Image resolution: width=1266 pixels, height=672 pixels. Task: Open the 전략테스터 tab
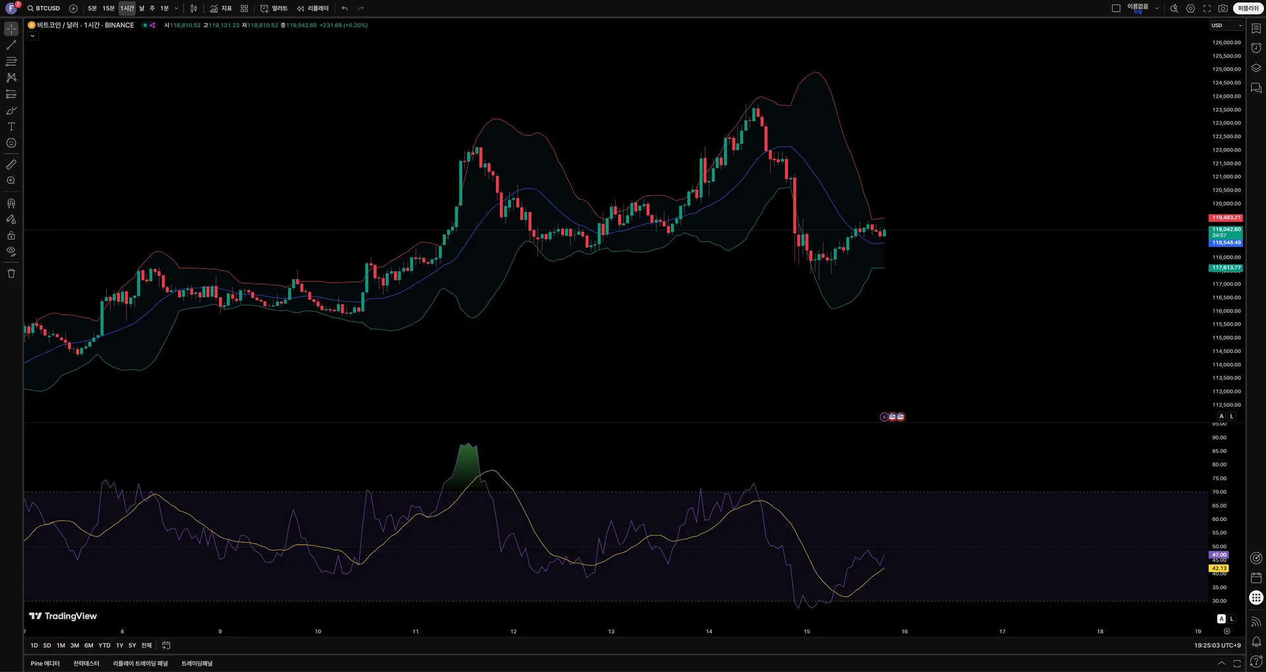tap(86, 663)
